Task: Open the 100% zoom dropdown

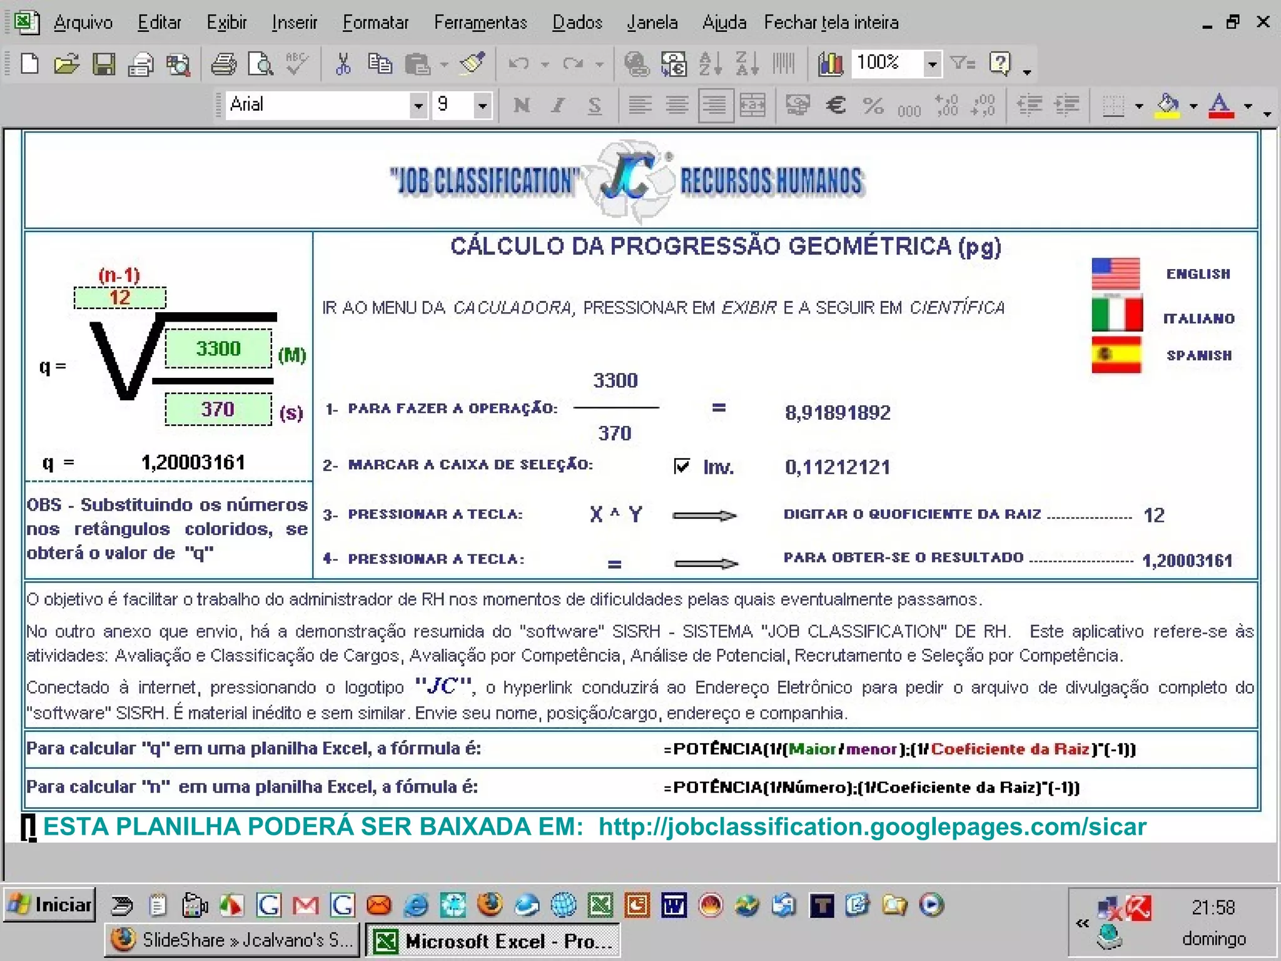Action: [x=932, y=64]
